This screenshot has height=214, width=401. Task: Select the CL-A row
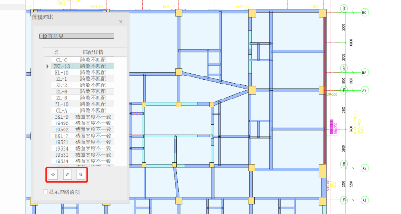[82, 110]
